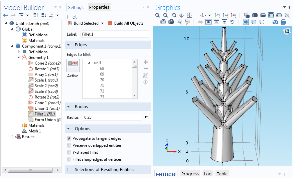293x178 pixels.
Task: Click the Zoom Extents icon
Action: pyautogui.click(x=189, y=15)
